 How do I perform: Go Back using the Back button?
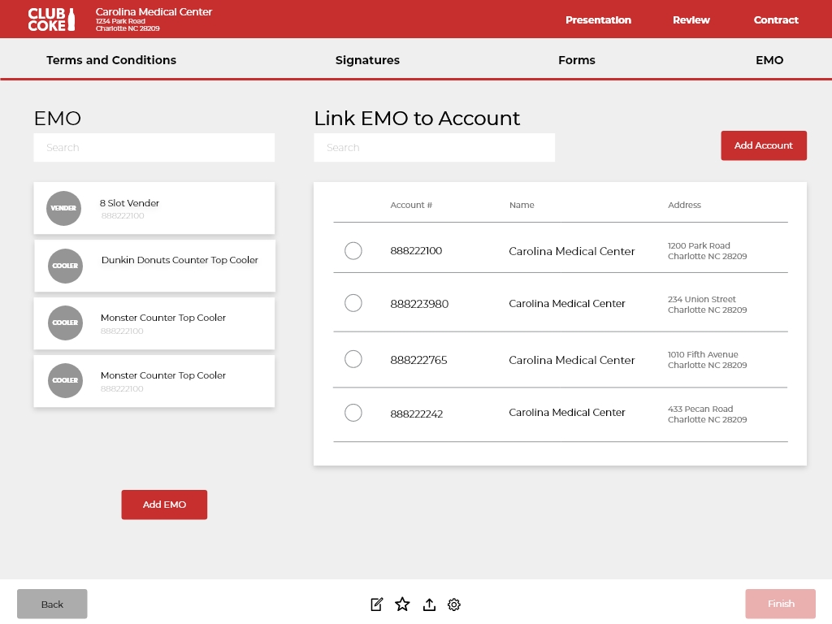pyautogui.click(x=52, y=604)
